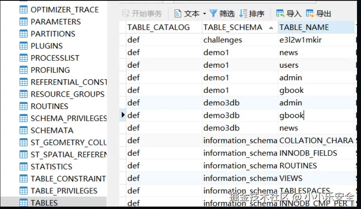Click the TABLE_NAME column header
The image size is (361, 209).
[x=304, y=27]
